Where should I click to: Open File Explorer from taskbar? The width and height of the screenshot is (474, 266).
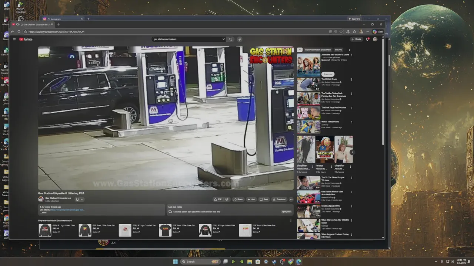250,262
